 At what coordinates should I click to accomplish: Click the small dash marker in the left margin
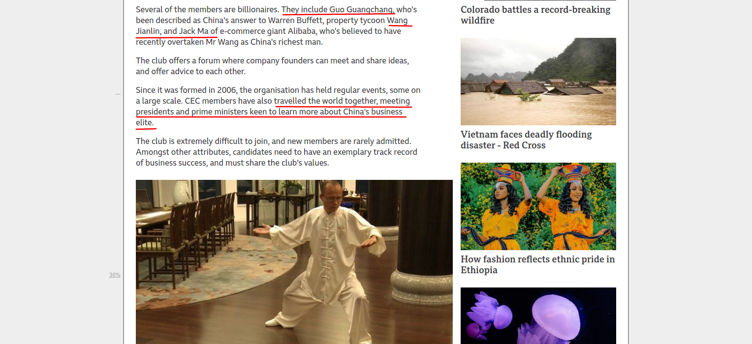pos(118,94)
